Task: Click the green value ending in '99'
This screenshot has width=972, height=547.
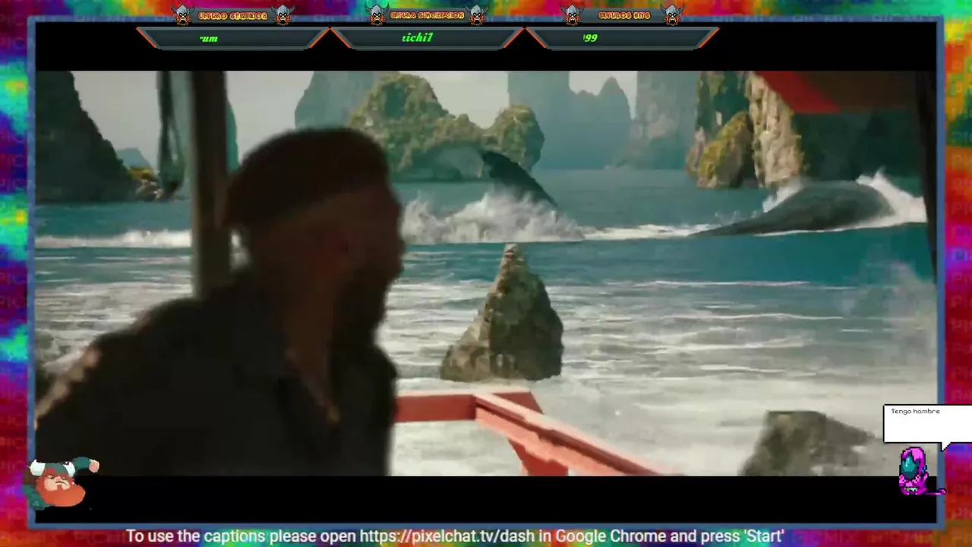Action: tap(590, 37)
